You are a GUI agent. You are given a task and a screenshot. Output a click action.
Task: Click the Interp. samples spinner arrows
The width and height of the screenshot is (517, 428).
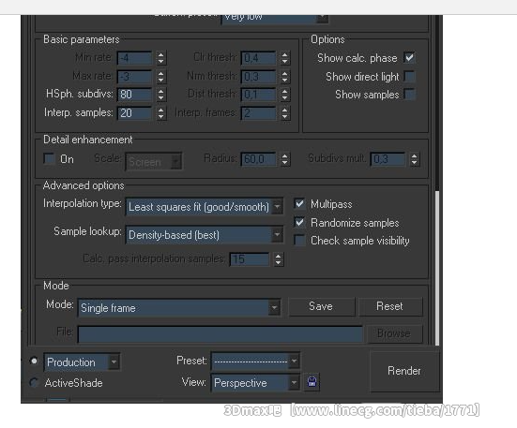tap(160, 113)
